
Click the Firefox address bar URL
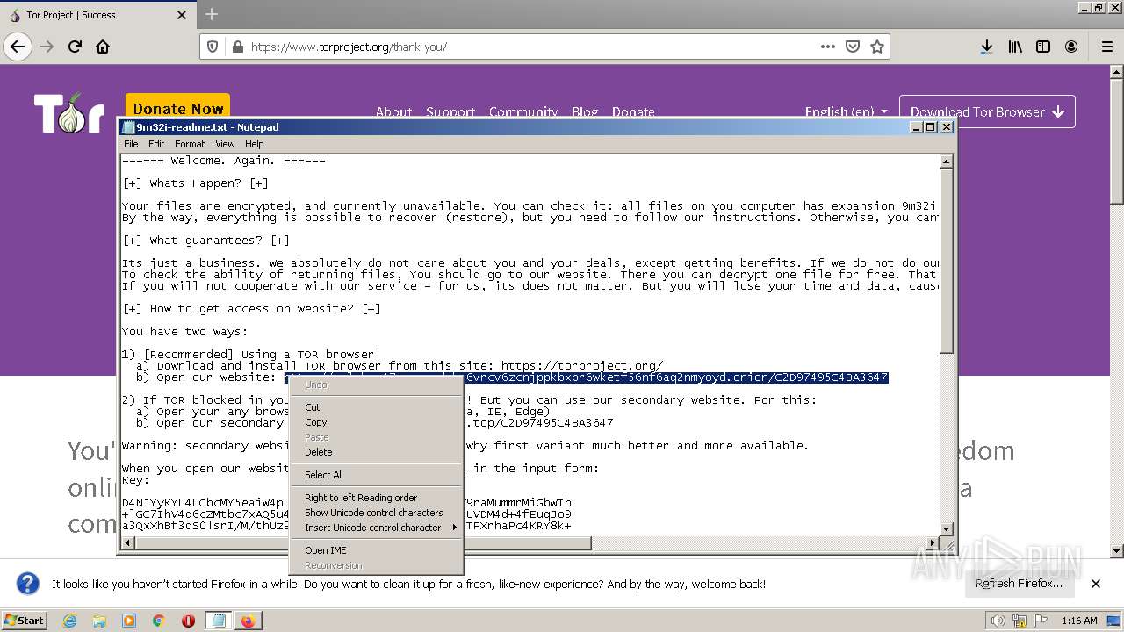tap(349, 47)
